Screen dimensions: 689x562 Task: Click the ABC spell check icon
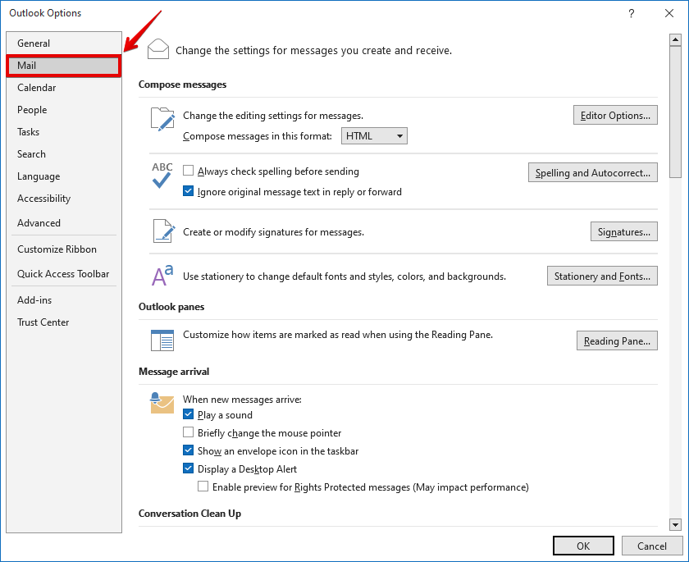(162, 175)
